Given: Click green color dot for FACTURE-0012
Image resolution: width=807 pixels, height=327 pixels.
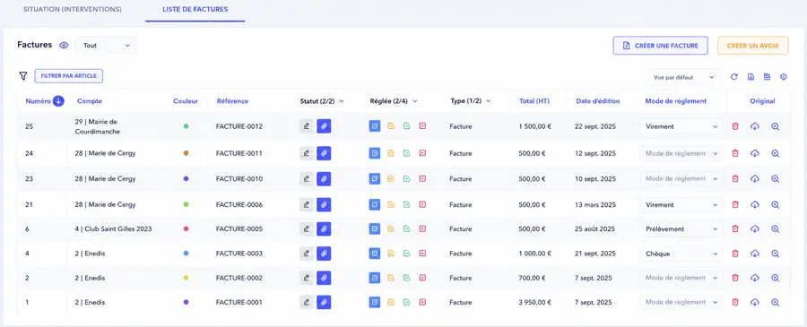Looking at the screenshot, I should (186, 126).
